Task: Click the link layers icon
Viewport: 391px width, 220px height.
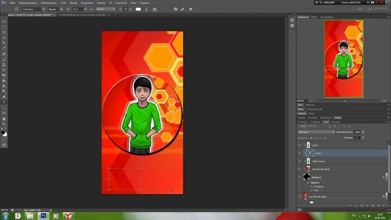Action: pyautogui.click(x=351, y=206)
